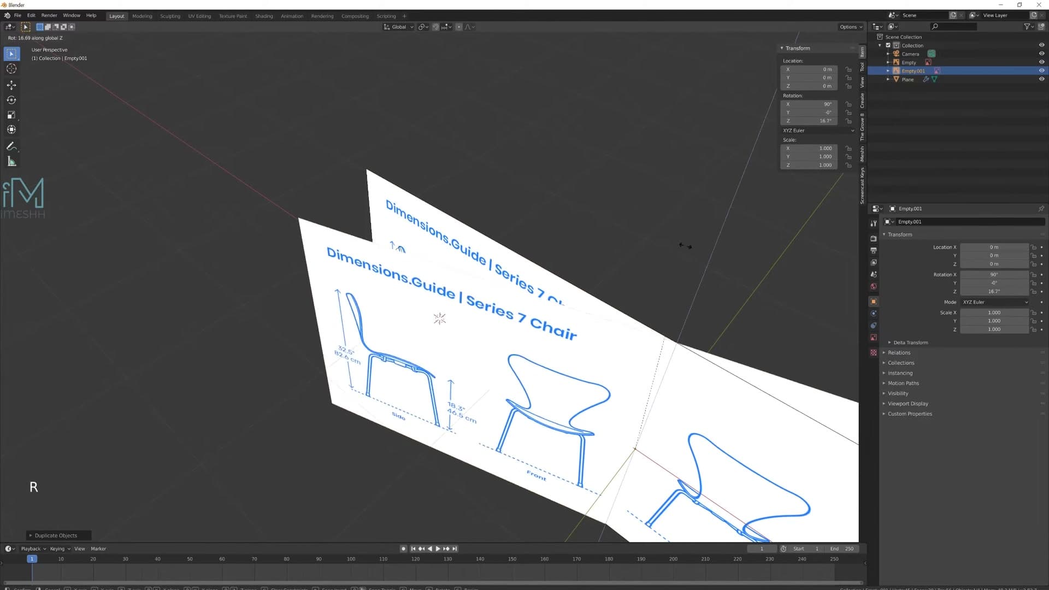Open sidebar View tab
This screenshot has height=590, width=1049.
pos(862,82)
